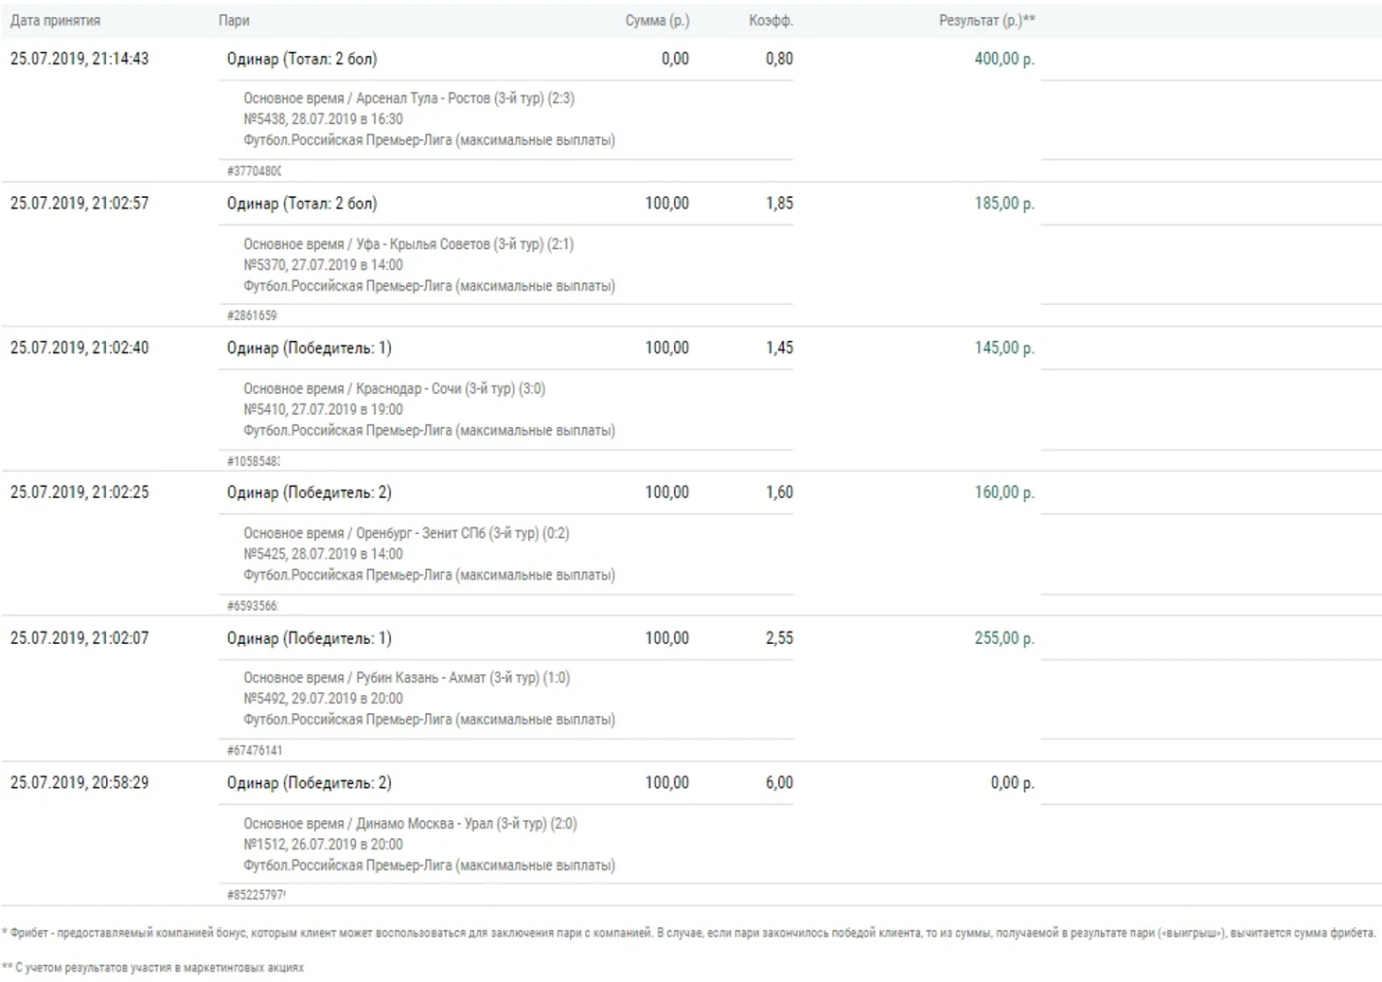The width and height of the screenshot is (1382, 982).
Task: Select the Оренбург - Зенит СПб match line
Action: tap(406, 533)
